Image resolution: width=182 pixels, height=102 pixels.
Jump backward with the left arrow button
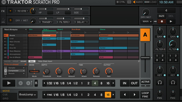[x=125, y=95]
